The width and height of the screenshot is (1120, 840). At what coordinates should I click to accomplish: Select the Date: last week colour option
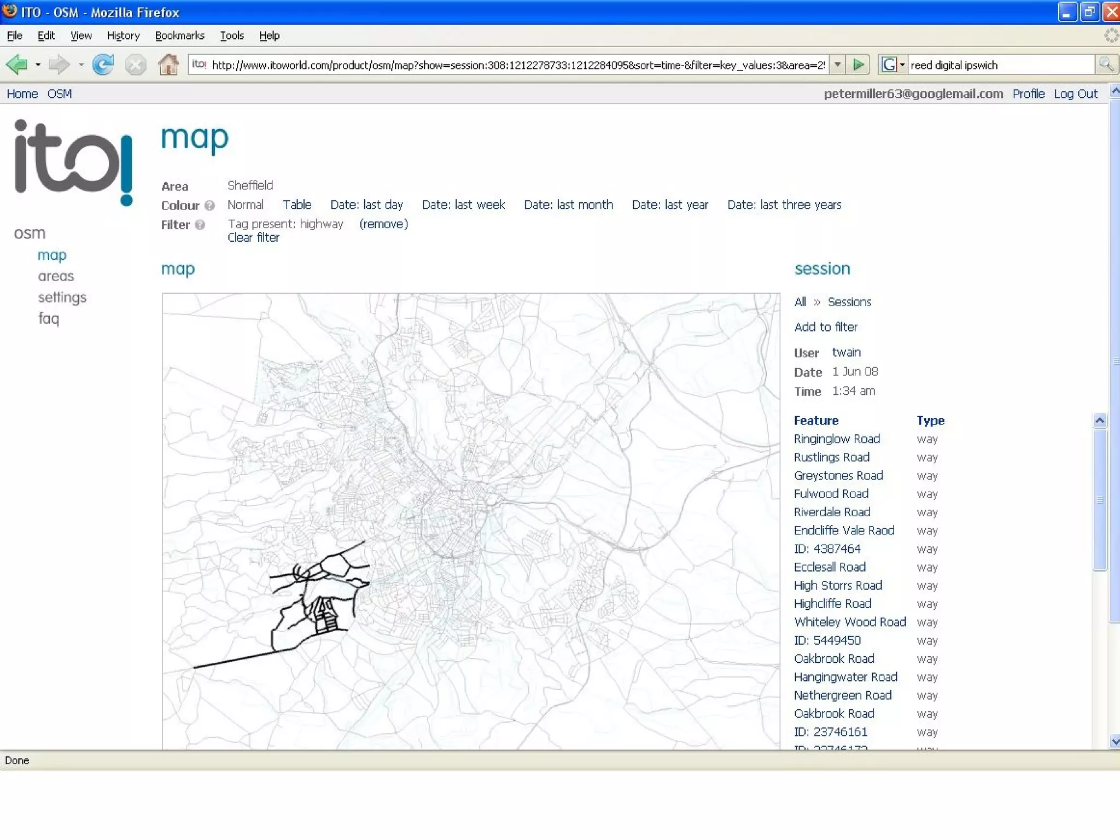click(x=463, y=205)
